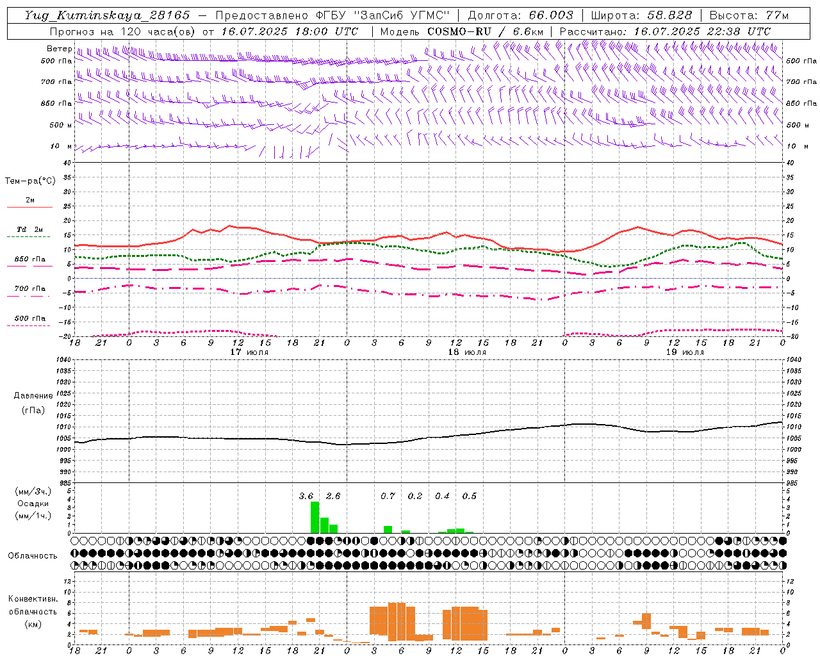Click the (мм/3ч.) precipitation unit label
This screenshot has height=656, width=820.
pos(33,491)
